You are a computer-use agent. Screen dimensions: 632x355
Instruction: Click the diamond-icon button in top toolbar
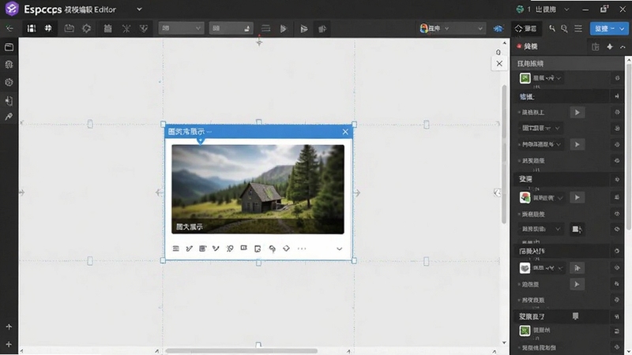pyautogui.click(x=525, y=28)
